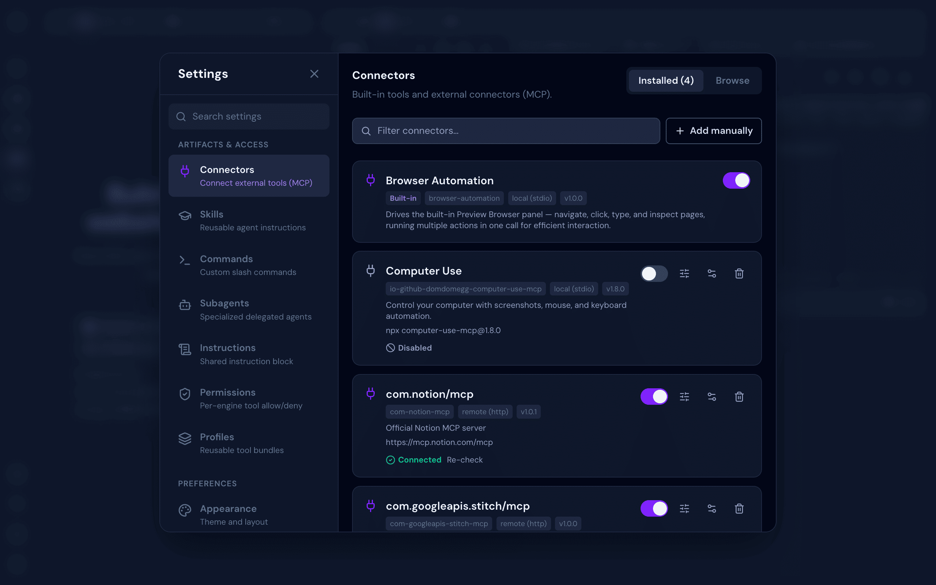Click the local (stdio) tag on Computer Use

[x=574, y=288]
